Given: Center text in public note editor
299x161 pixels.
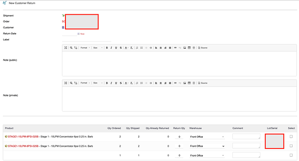Looking at the screenshot, I should tap(161, 48).
